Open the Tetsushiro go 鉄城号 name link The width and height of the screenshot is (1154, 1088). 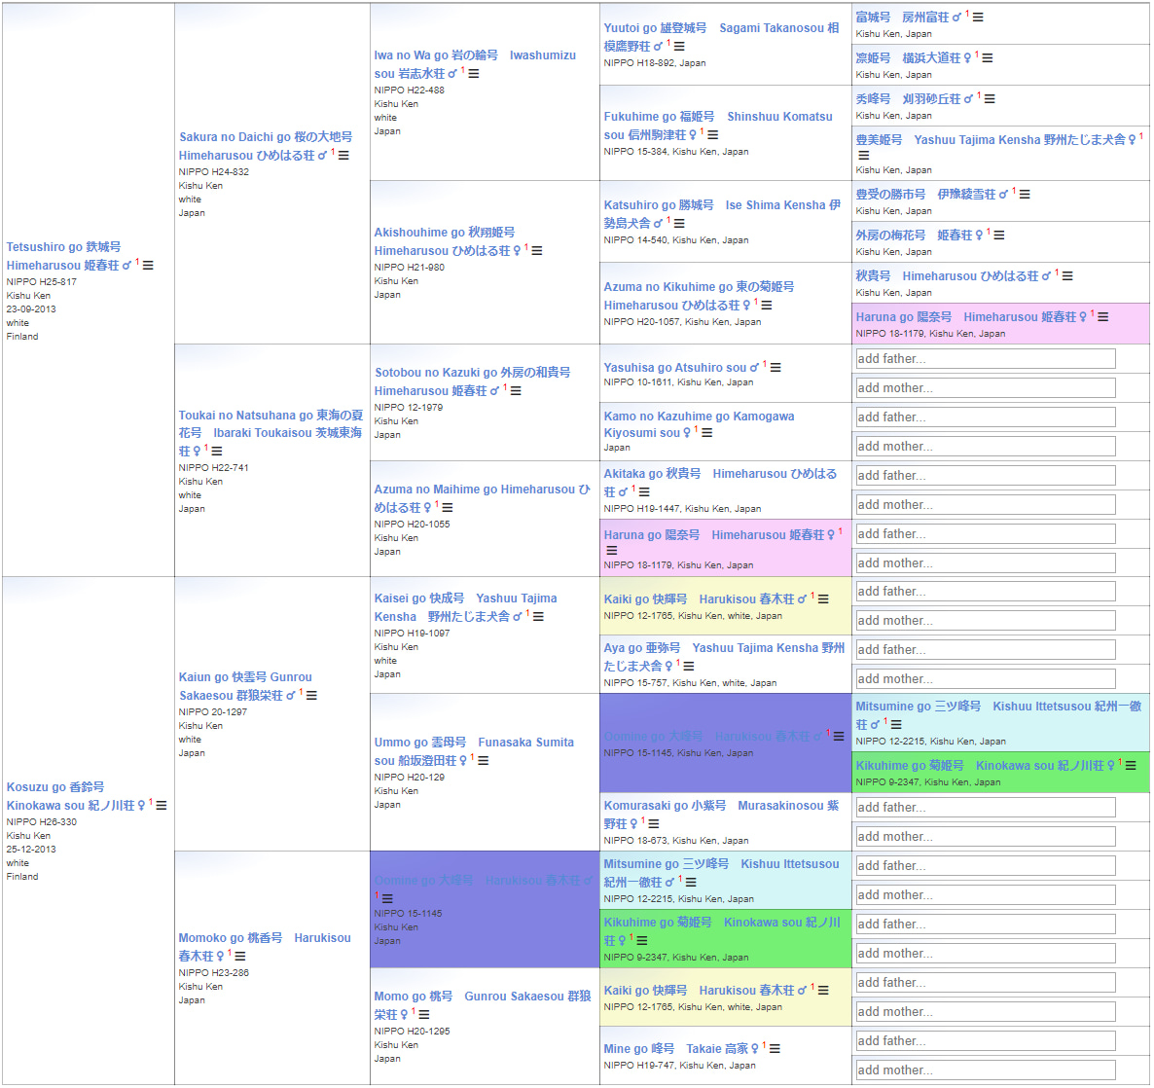(63, 247)
